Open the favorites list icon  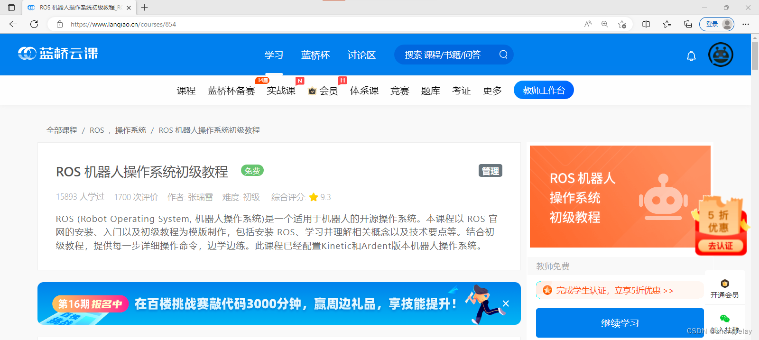(667, 24)
